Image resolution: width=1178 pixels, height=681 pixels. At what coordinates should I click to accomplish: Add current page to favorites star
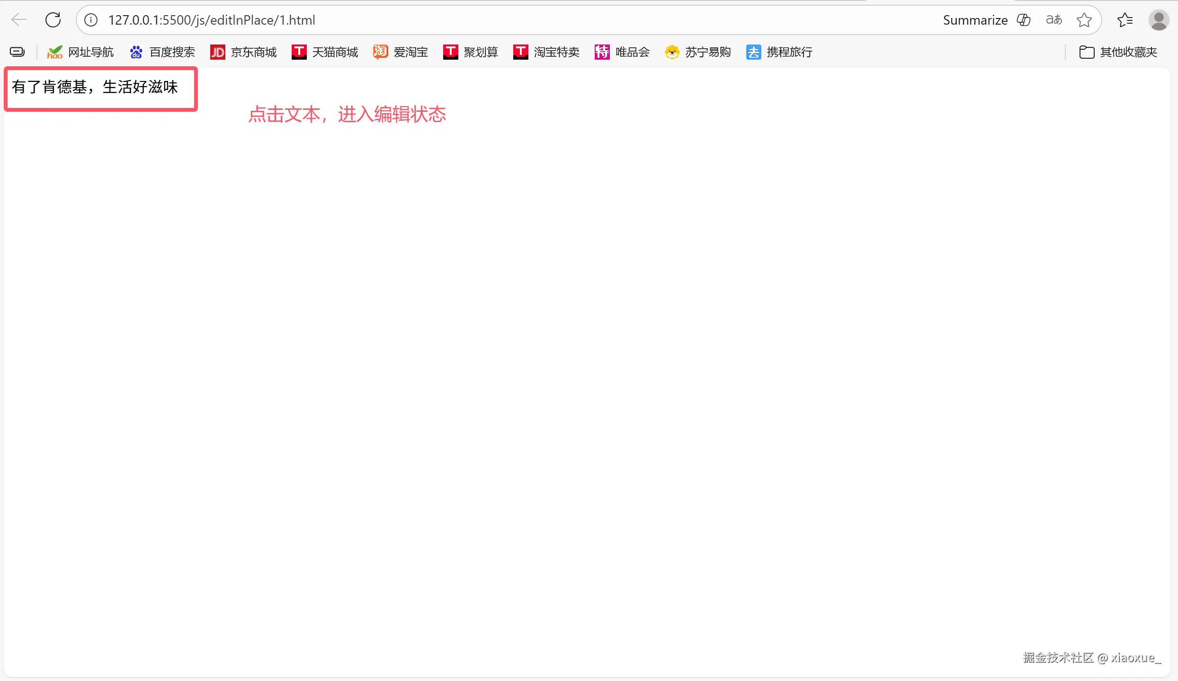coord(1084,20)
